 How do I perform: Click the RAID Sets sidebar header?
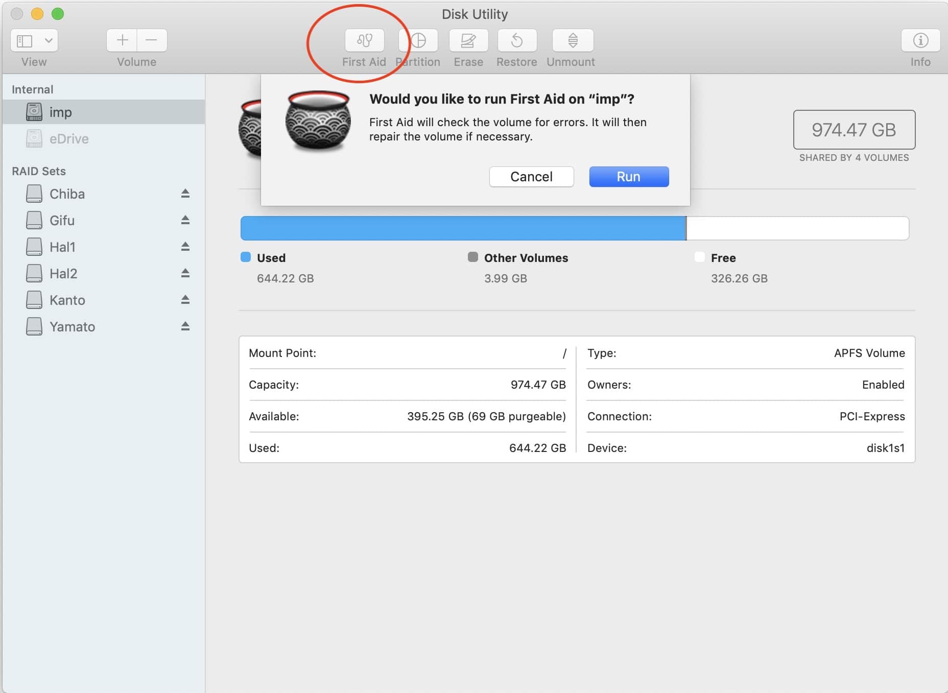[x=39, y=171]
